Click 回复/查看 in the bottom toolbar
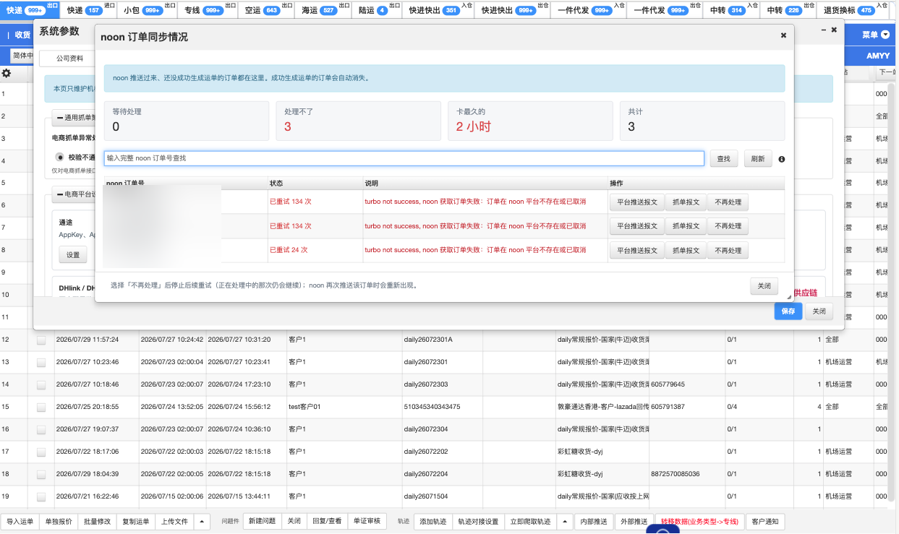 pos(326,522)
